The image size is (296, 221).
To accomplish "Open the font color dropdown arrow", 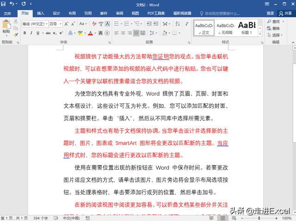I will [x=95, y=33].
